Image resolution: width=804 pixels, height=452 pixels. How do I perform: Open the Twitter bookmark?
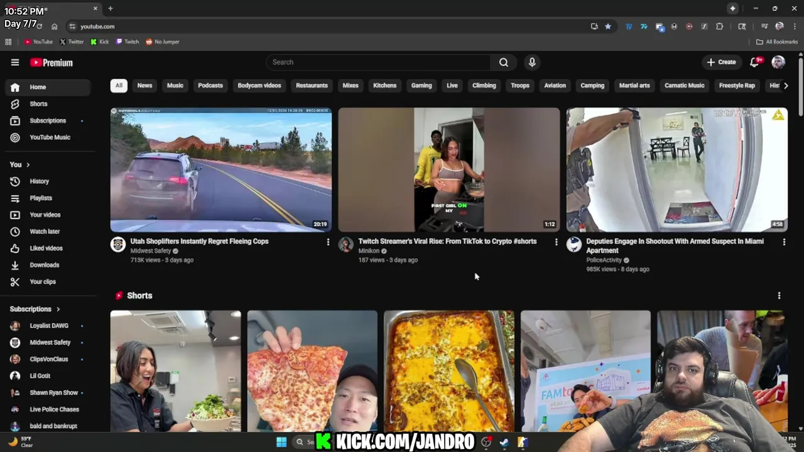pyautogui.click(x=72, y=42)
